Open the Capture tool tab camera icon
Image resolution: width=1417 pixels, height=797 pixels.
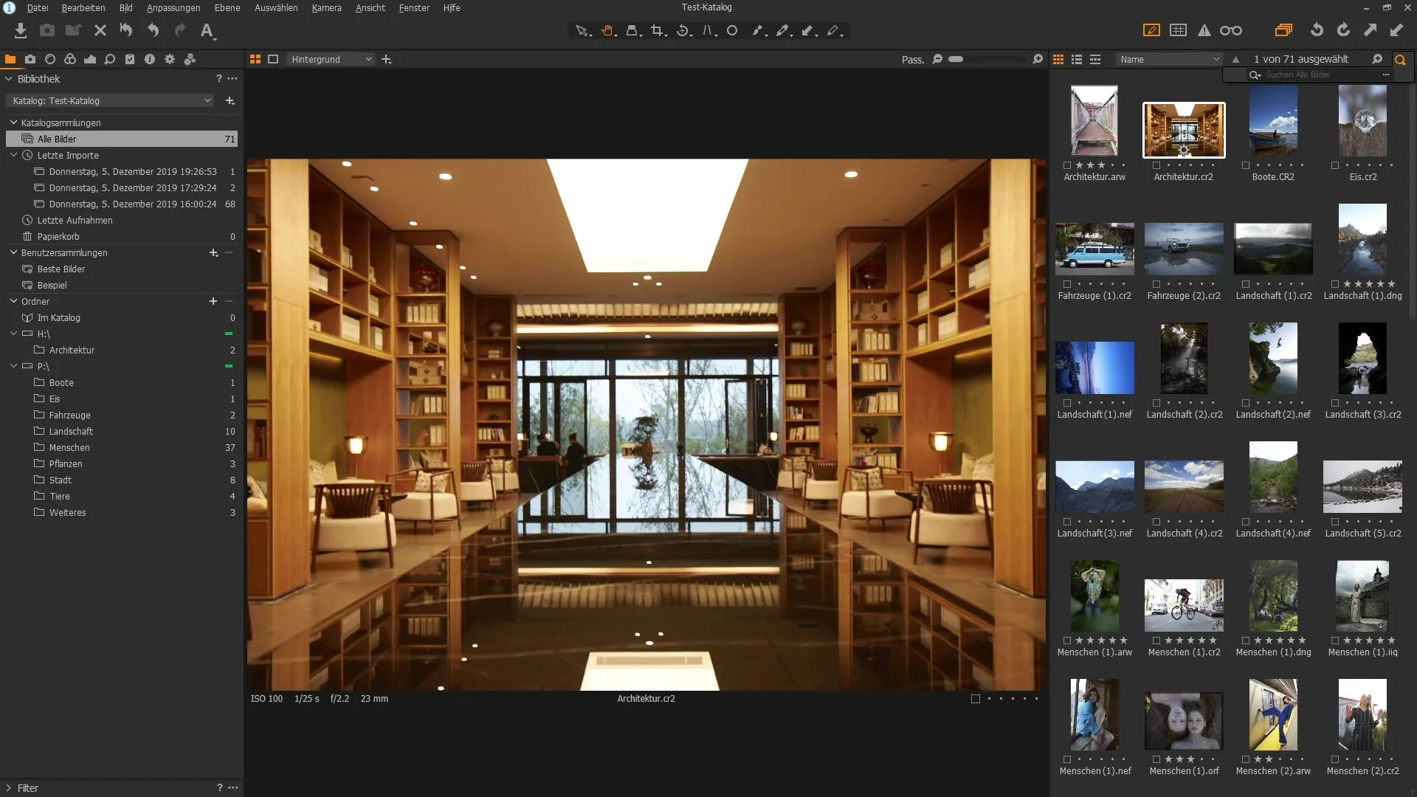30,59
